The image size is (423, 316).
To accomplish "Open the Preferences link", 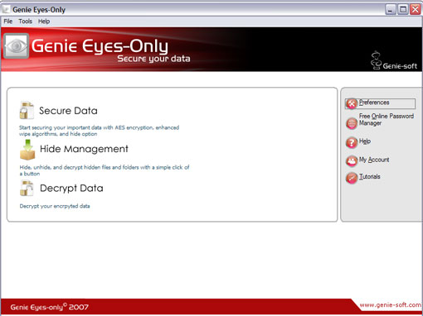I will click(374, 103).
